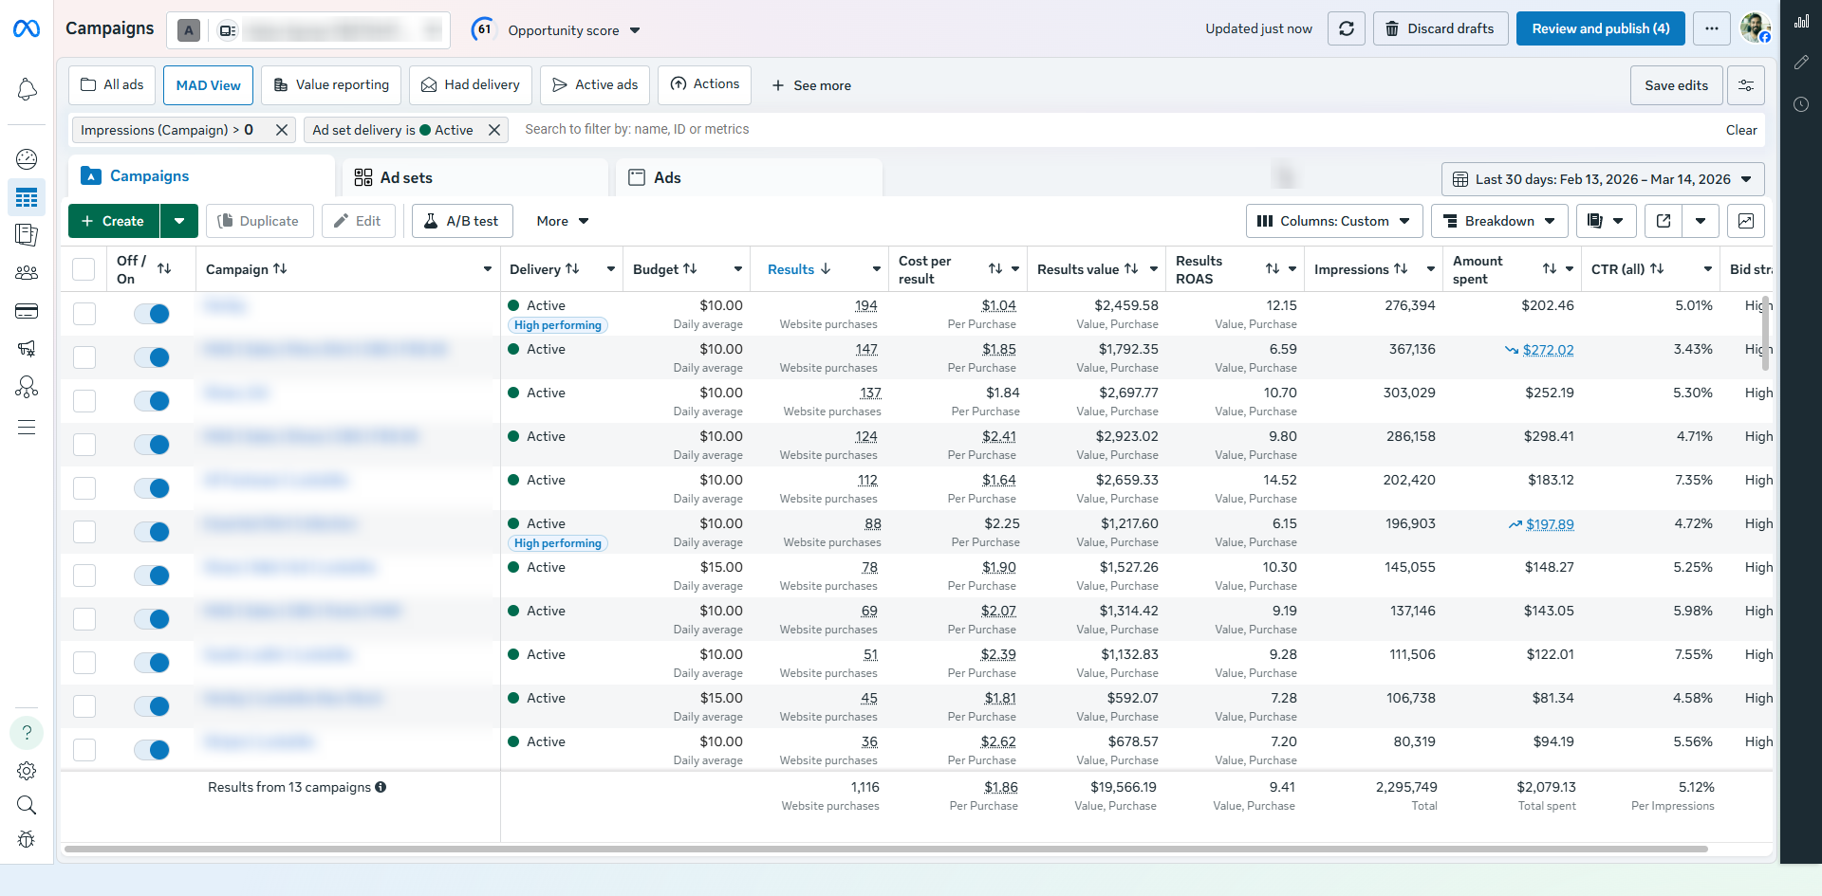The width and height of the screenshot is (1822, 896).
Task: Remove Impressions (Campaign) filter chip
Action: point(282,130)
